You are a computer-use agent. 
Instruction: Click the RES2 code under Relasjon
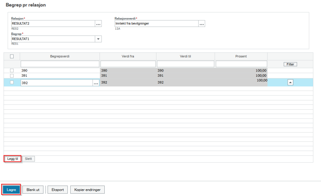click(x=15, y=29)
